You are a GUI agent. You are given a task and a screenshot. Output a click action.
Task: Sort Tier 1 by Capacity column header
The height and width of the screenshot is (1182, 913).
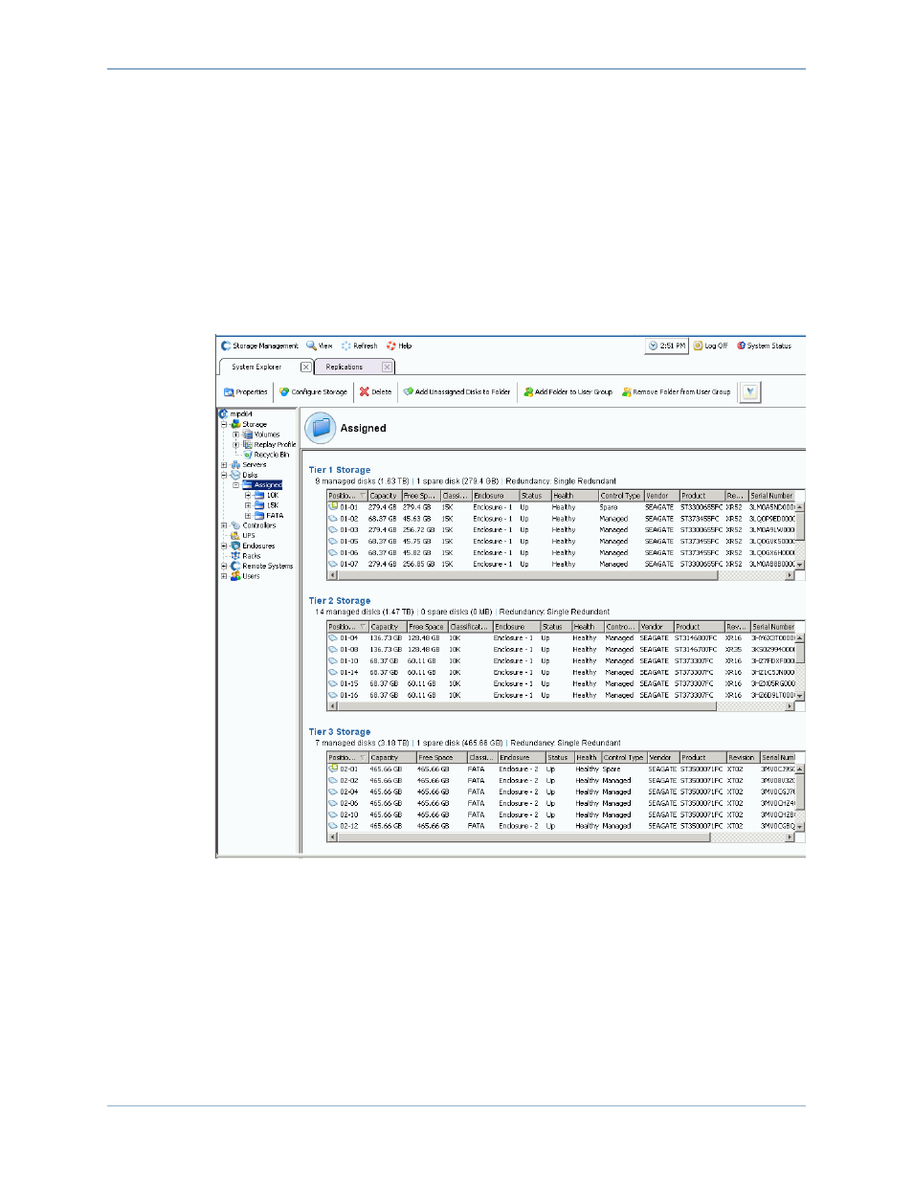point(384,496)
